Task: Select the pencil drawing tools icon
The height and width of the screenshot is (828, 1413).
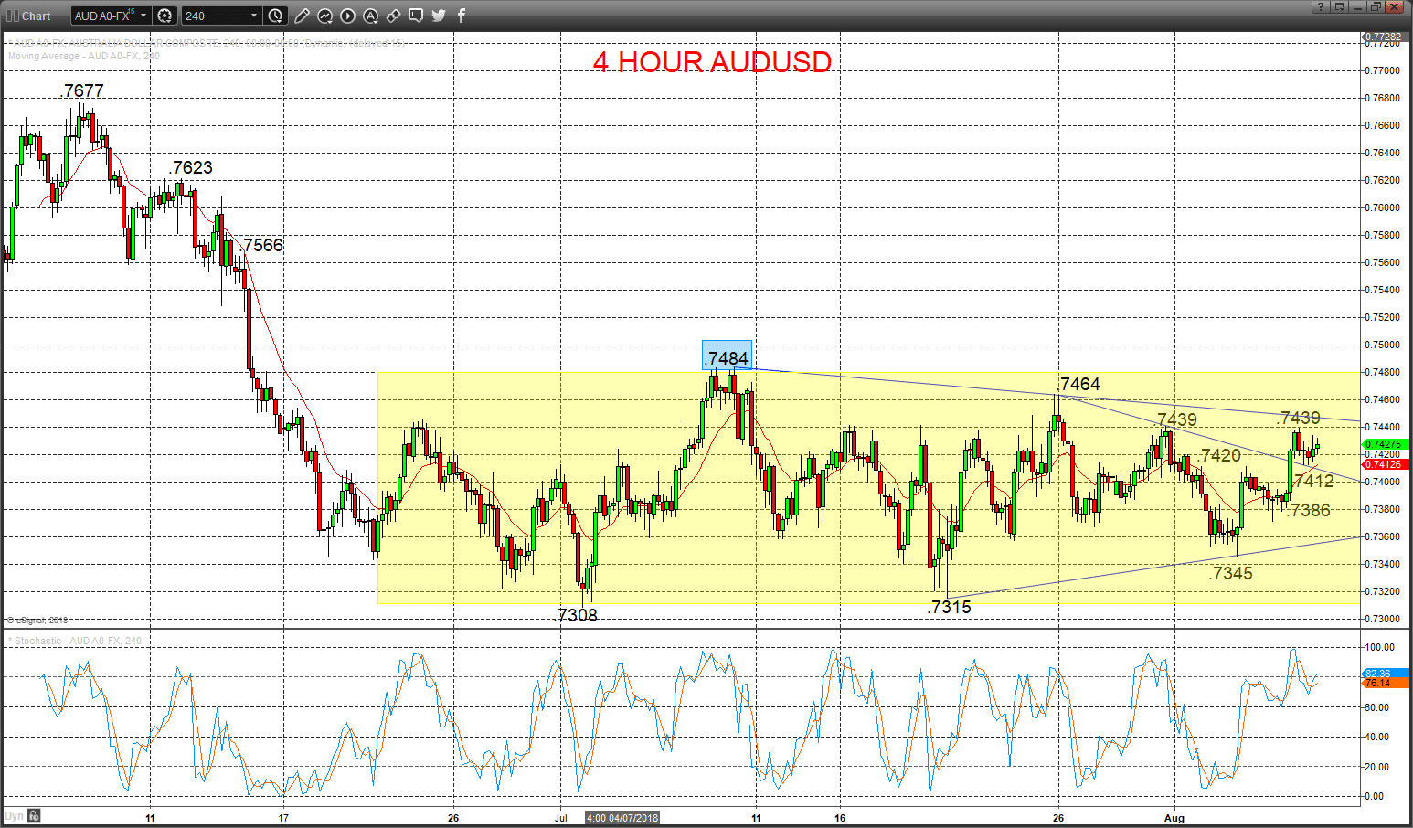Action: [302, 16]
